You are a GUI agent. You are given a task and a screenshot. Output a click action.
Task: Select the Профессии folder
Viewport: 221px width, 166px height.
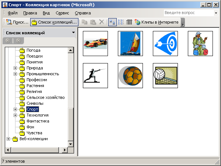[36, 80]
